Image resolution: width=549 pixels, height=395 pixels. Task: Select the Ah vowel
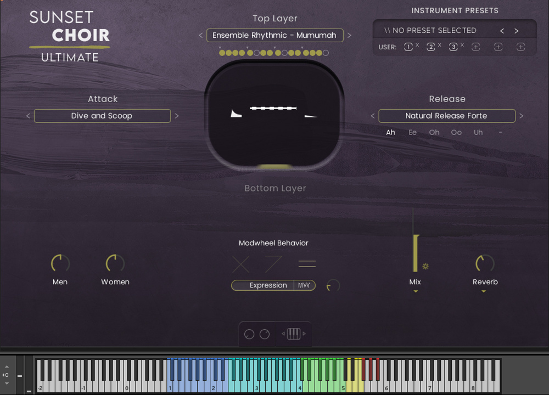[390, 132]
